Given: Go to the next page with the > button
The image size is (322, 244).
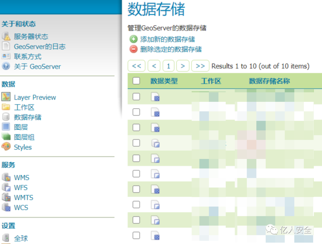Looking at the screenshot, I should point(183,66).
